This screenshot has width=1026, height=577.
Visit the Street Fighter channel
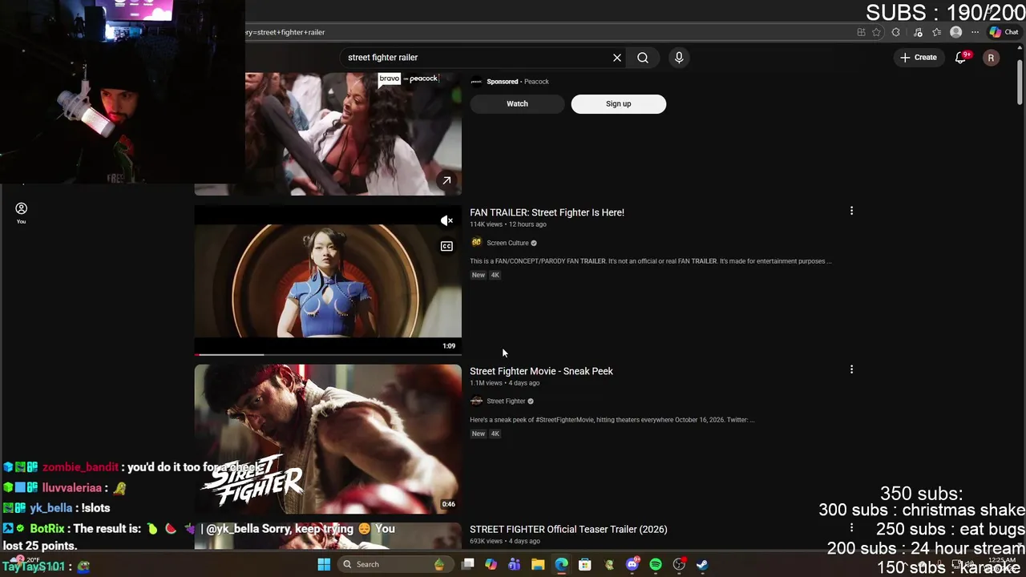tap(506, 401)
